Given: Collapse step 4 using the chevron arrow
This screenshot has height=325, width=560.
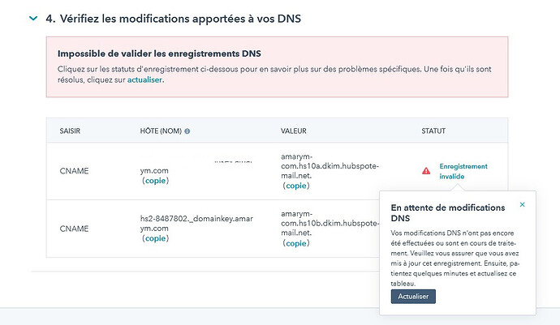Looking at the screenshot, I should 33,18.
